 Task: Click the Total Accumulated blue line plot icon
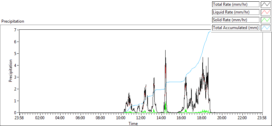[266, 28]
